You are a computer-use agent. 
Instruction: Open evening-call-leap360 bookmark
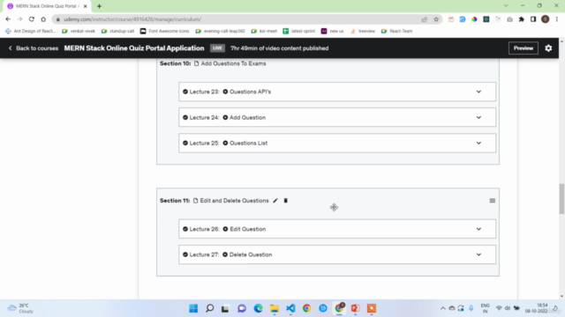pyautogui.click(x=220, y=32)
